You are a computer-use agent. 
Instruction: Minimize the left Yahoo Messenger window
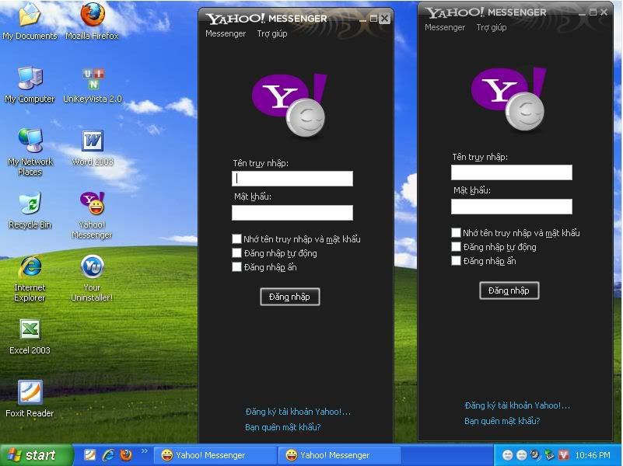pos(362,19)
